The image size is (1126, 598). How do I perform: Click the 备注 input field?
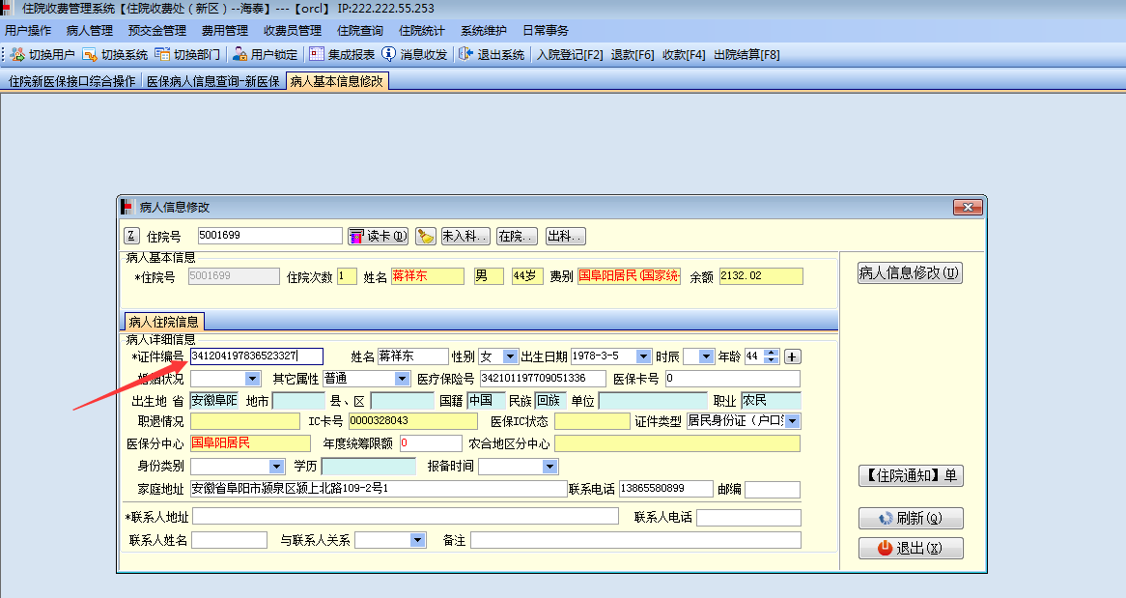pyautogui.click(x=635, y=540)
